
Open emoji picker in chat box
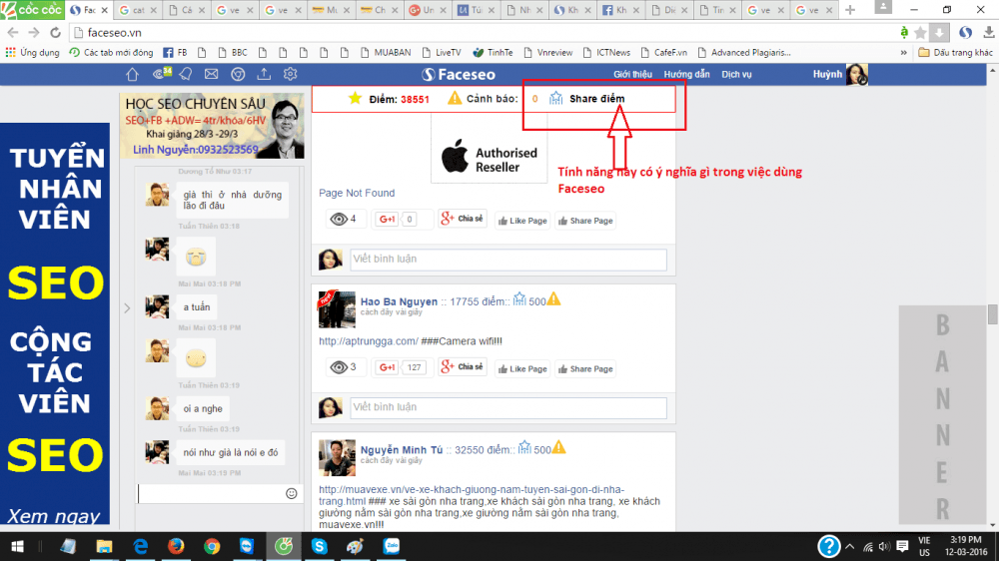[291, 493]
